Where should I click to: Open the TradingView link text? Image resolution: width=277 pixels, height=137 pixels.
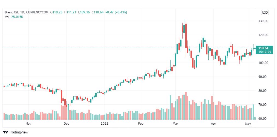(19, 132)
